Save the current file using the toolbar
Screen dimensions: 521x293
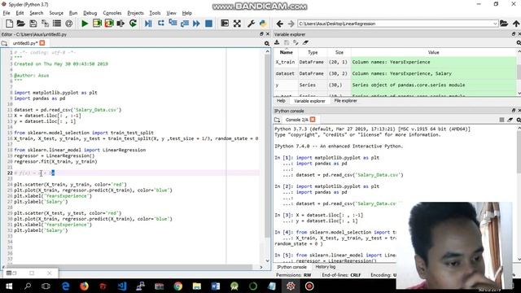[x=33, y=24]
